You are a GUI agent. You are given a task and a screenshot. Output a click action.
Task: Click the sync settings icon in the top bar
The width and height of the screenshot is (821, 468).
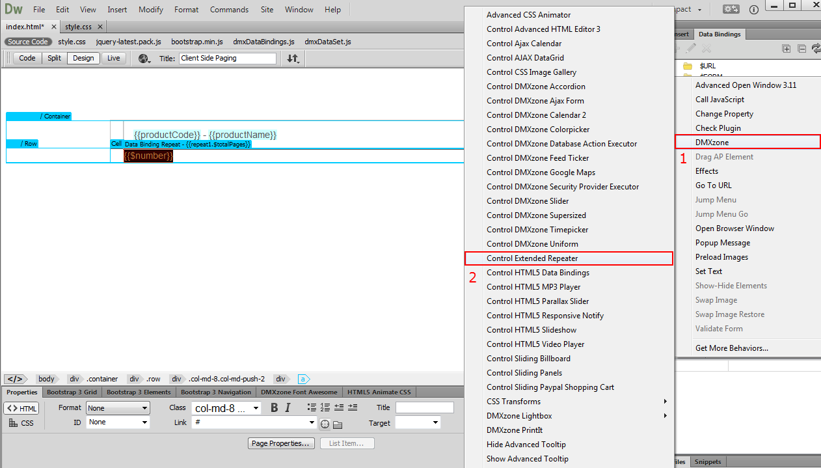(731, 10)
